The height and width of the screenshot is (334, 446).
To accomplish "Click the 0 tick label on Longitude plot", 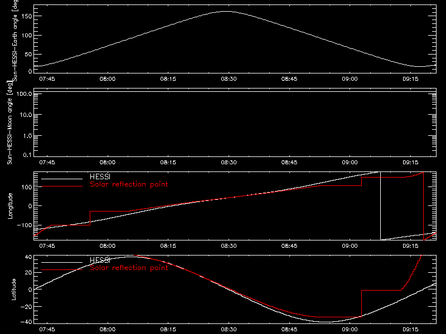I will [30, 206].
